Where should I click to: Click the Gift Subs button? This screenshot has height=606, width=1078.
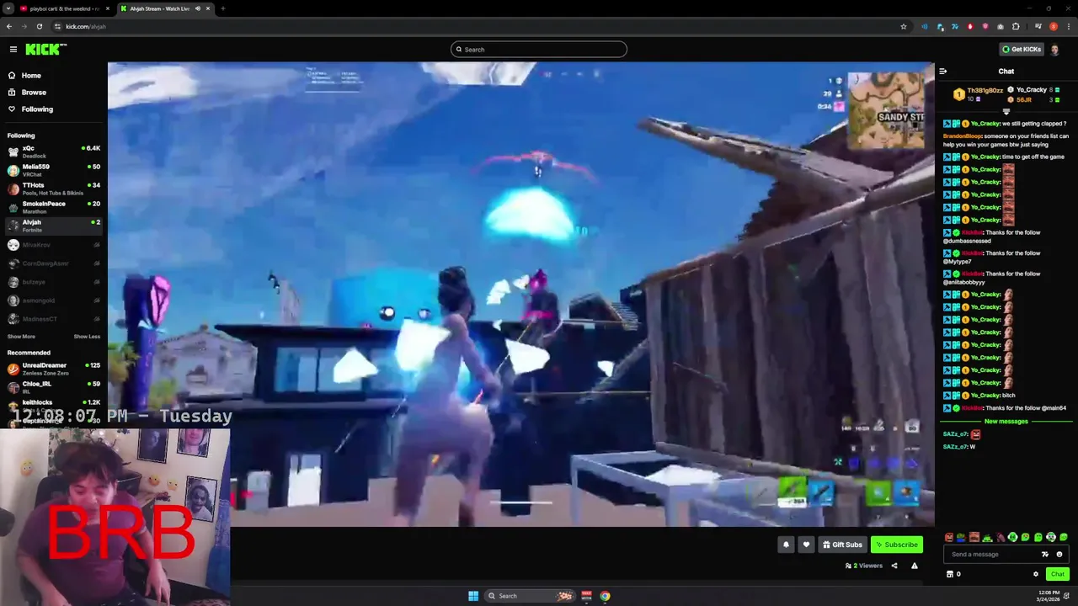click(842, 545)
